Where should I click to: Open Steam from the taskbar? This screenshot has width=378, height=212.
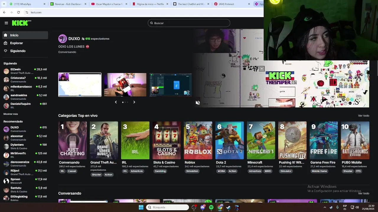click(x=228, y=207)
